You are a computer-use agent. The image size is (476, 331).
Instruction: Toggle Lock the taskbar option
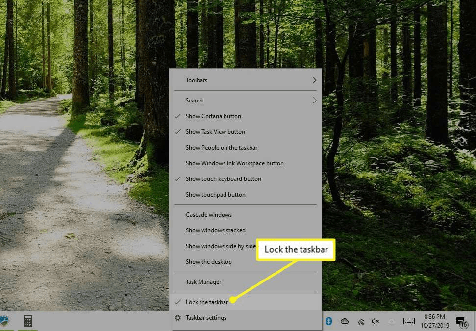(206, 302)
